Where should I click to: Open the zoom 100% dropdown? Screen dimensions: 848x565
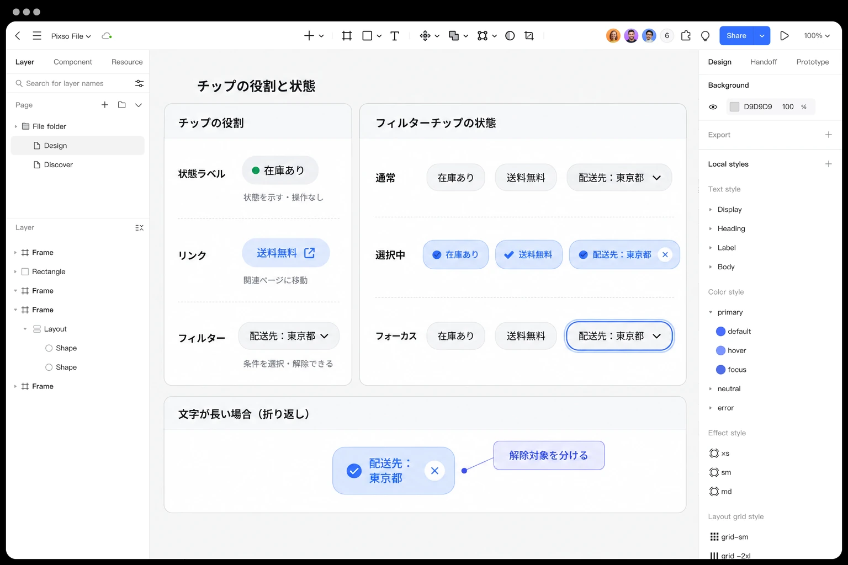point(817,36)
